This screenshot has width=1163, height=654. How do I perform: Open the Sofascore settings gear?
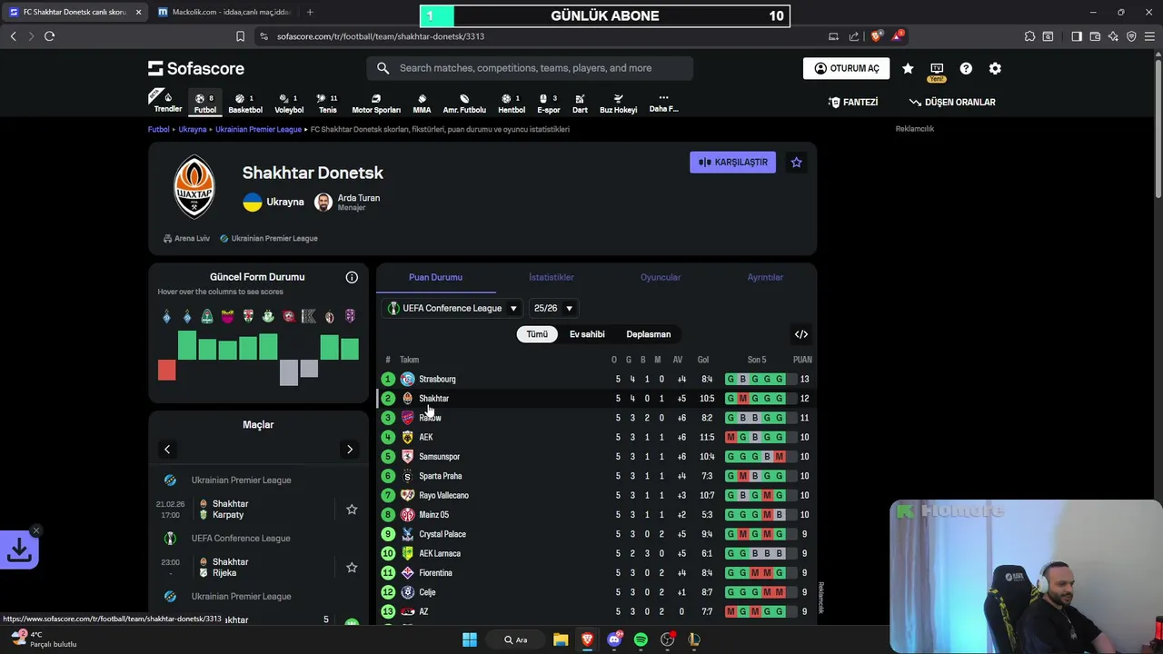[x=995, y=68]
